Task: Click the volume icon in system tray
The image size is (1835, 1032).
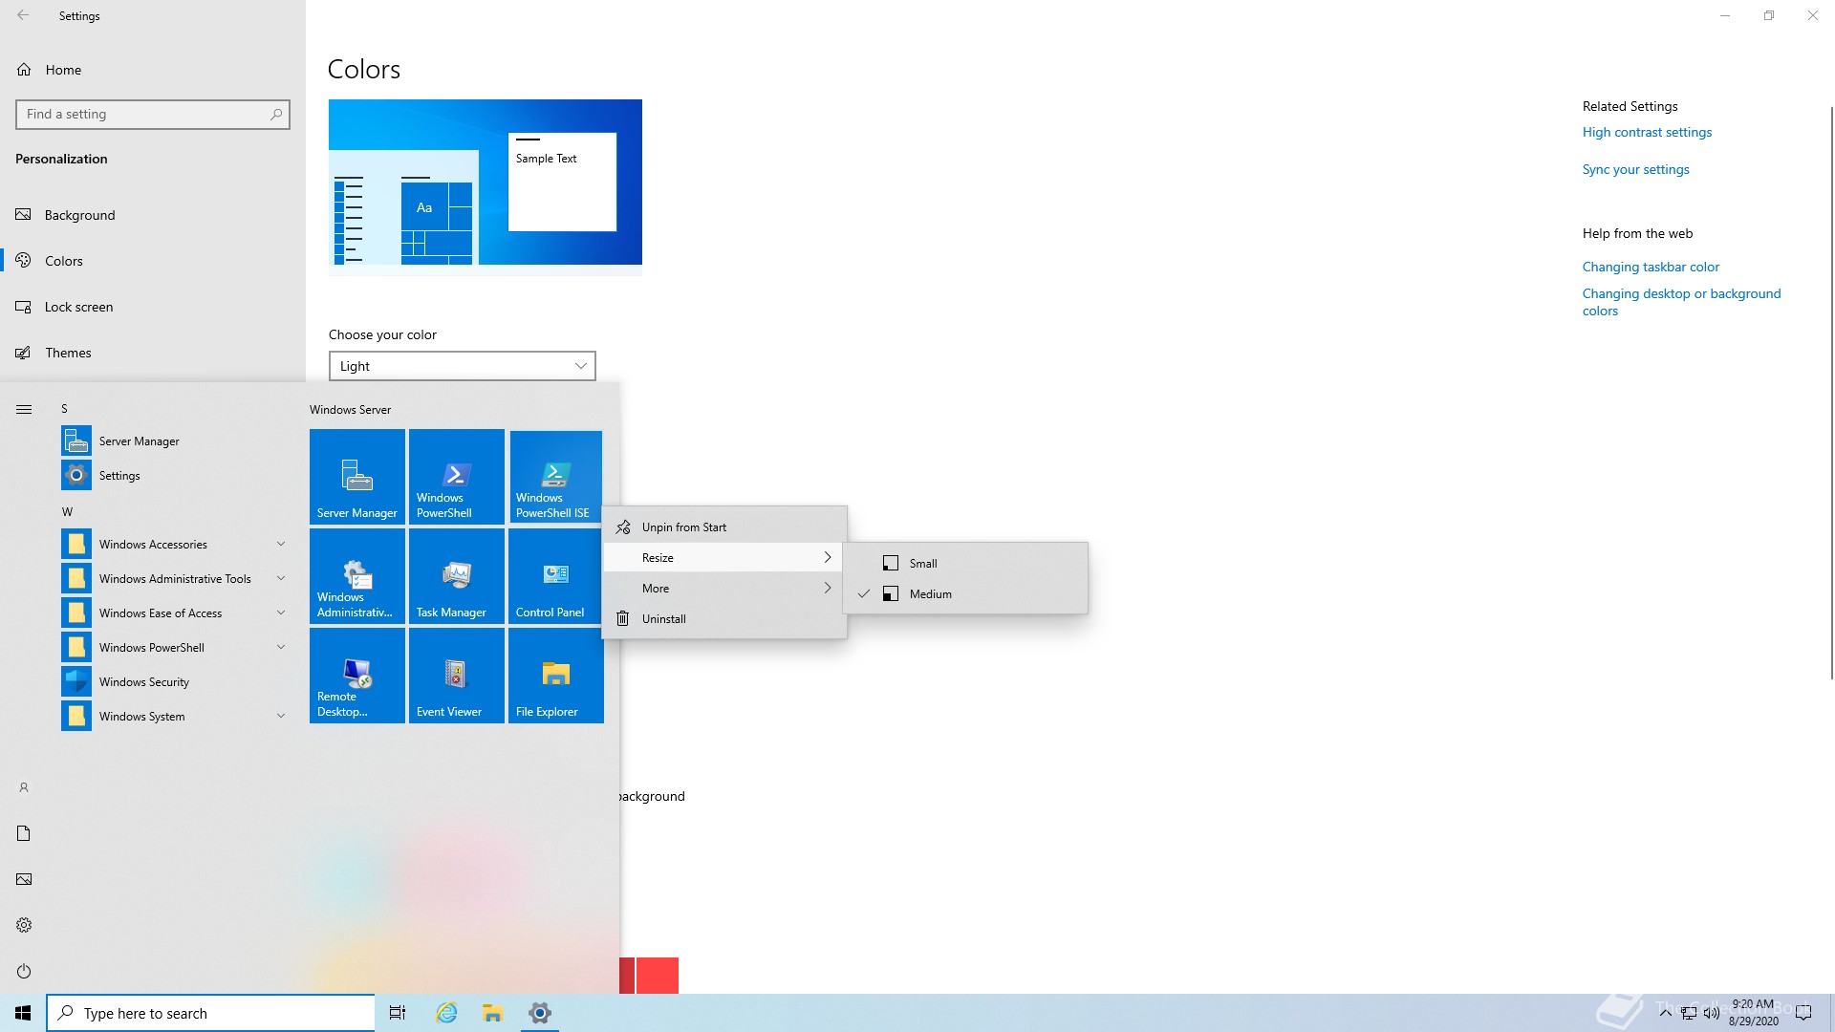Action: click(x=1712, y=1013)
